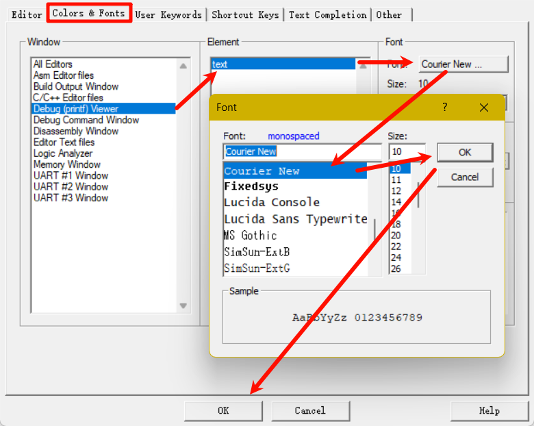534x426 pixels.
Task: Select UART #2 Window entry
Action: (x=103, y=187)
